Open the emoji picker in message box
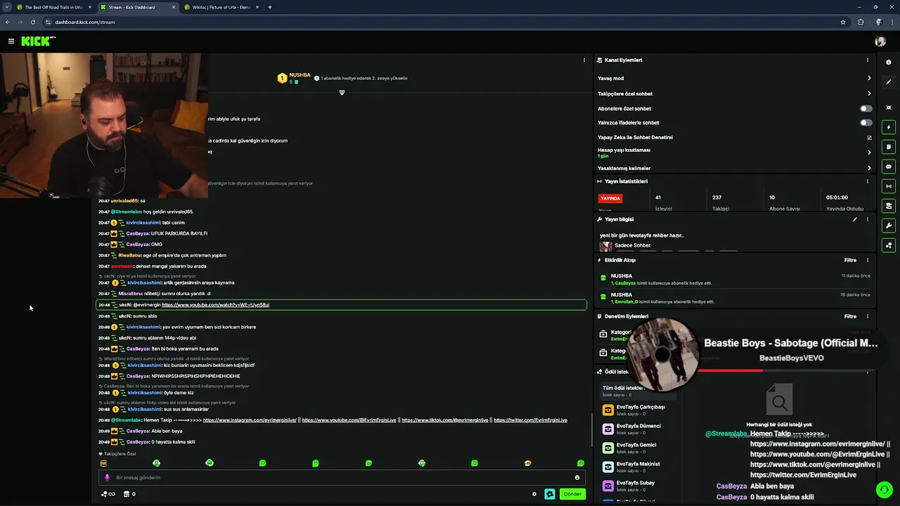The image size is (900, 506). point(577,478)
